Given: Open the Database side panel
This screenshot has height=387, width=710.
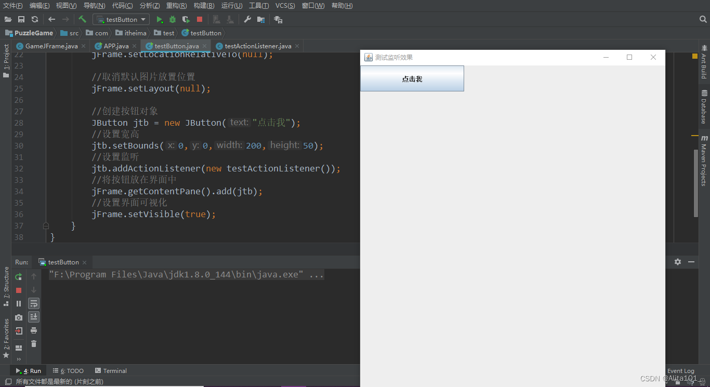Looking at the screenshot, I should [704, 107].
